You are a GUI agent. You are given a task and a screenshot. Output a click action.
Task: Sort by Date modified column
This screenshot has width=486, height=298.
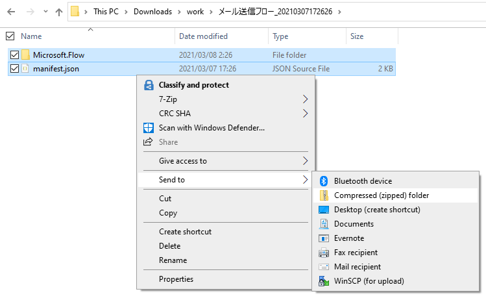(x=203, y=36)
